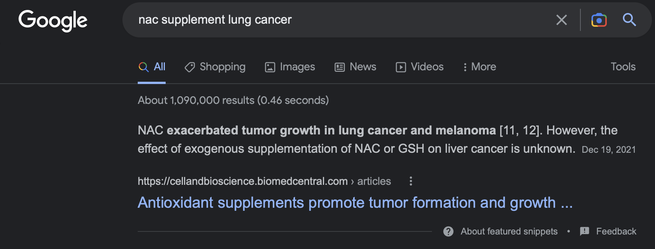
Task: Focus the search box with nac query
Action: click(344, 20)
